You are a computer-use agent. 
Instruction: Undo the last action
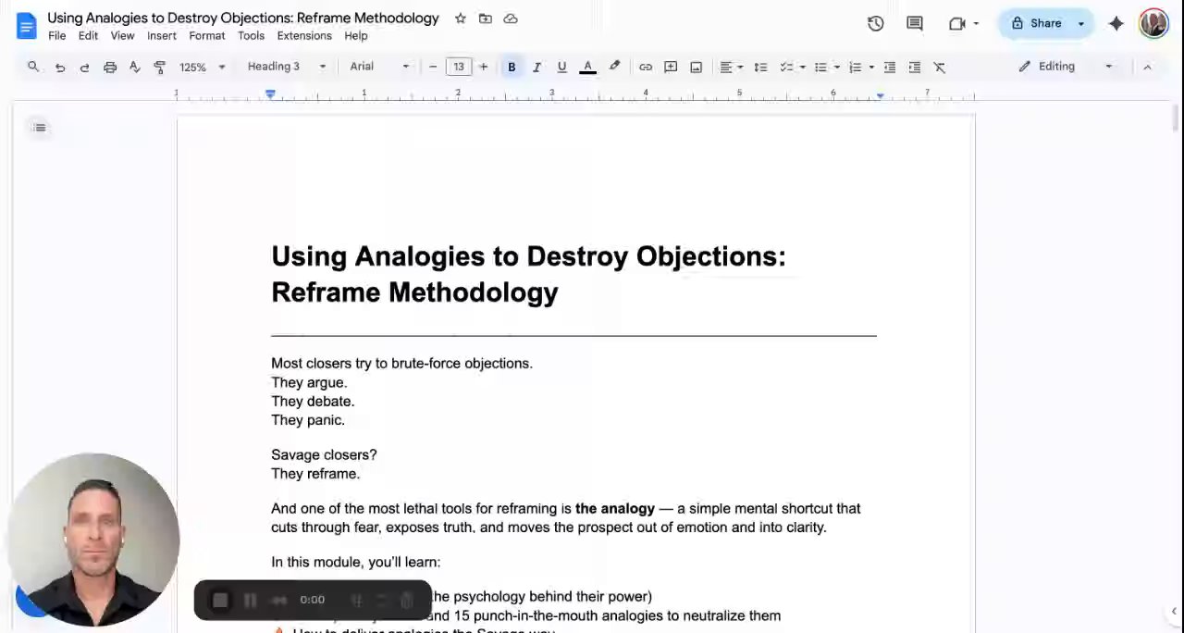60,67
